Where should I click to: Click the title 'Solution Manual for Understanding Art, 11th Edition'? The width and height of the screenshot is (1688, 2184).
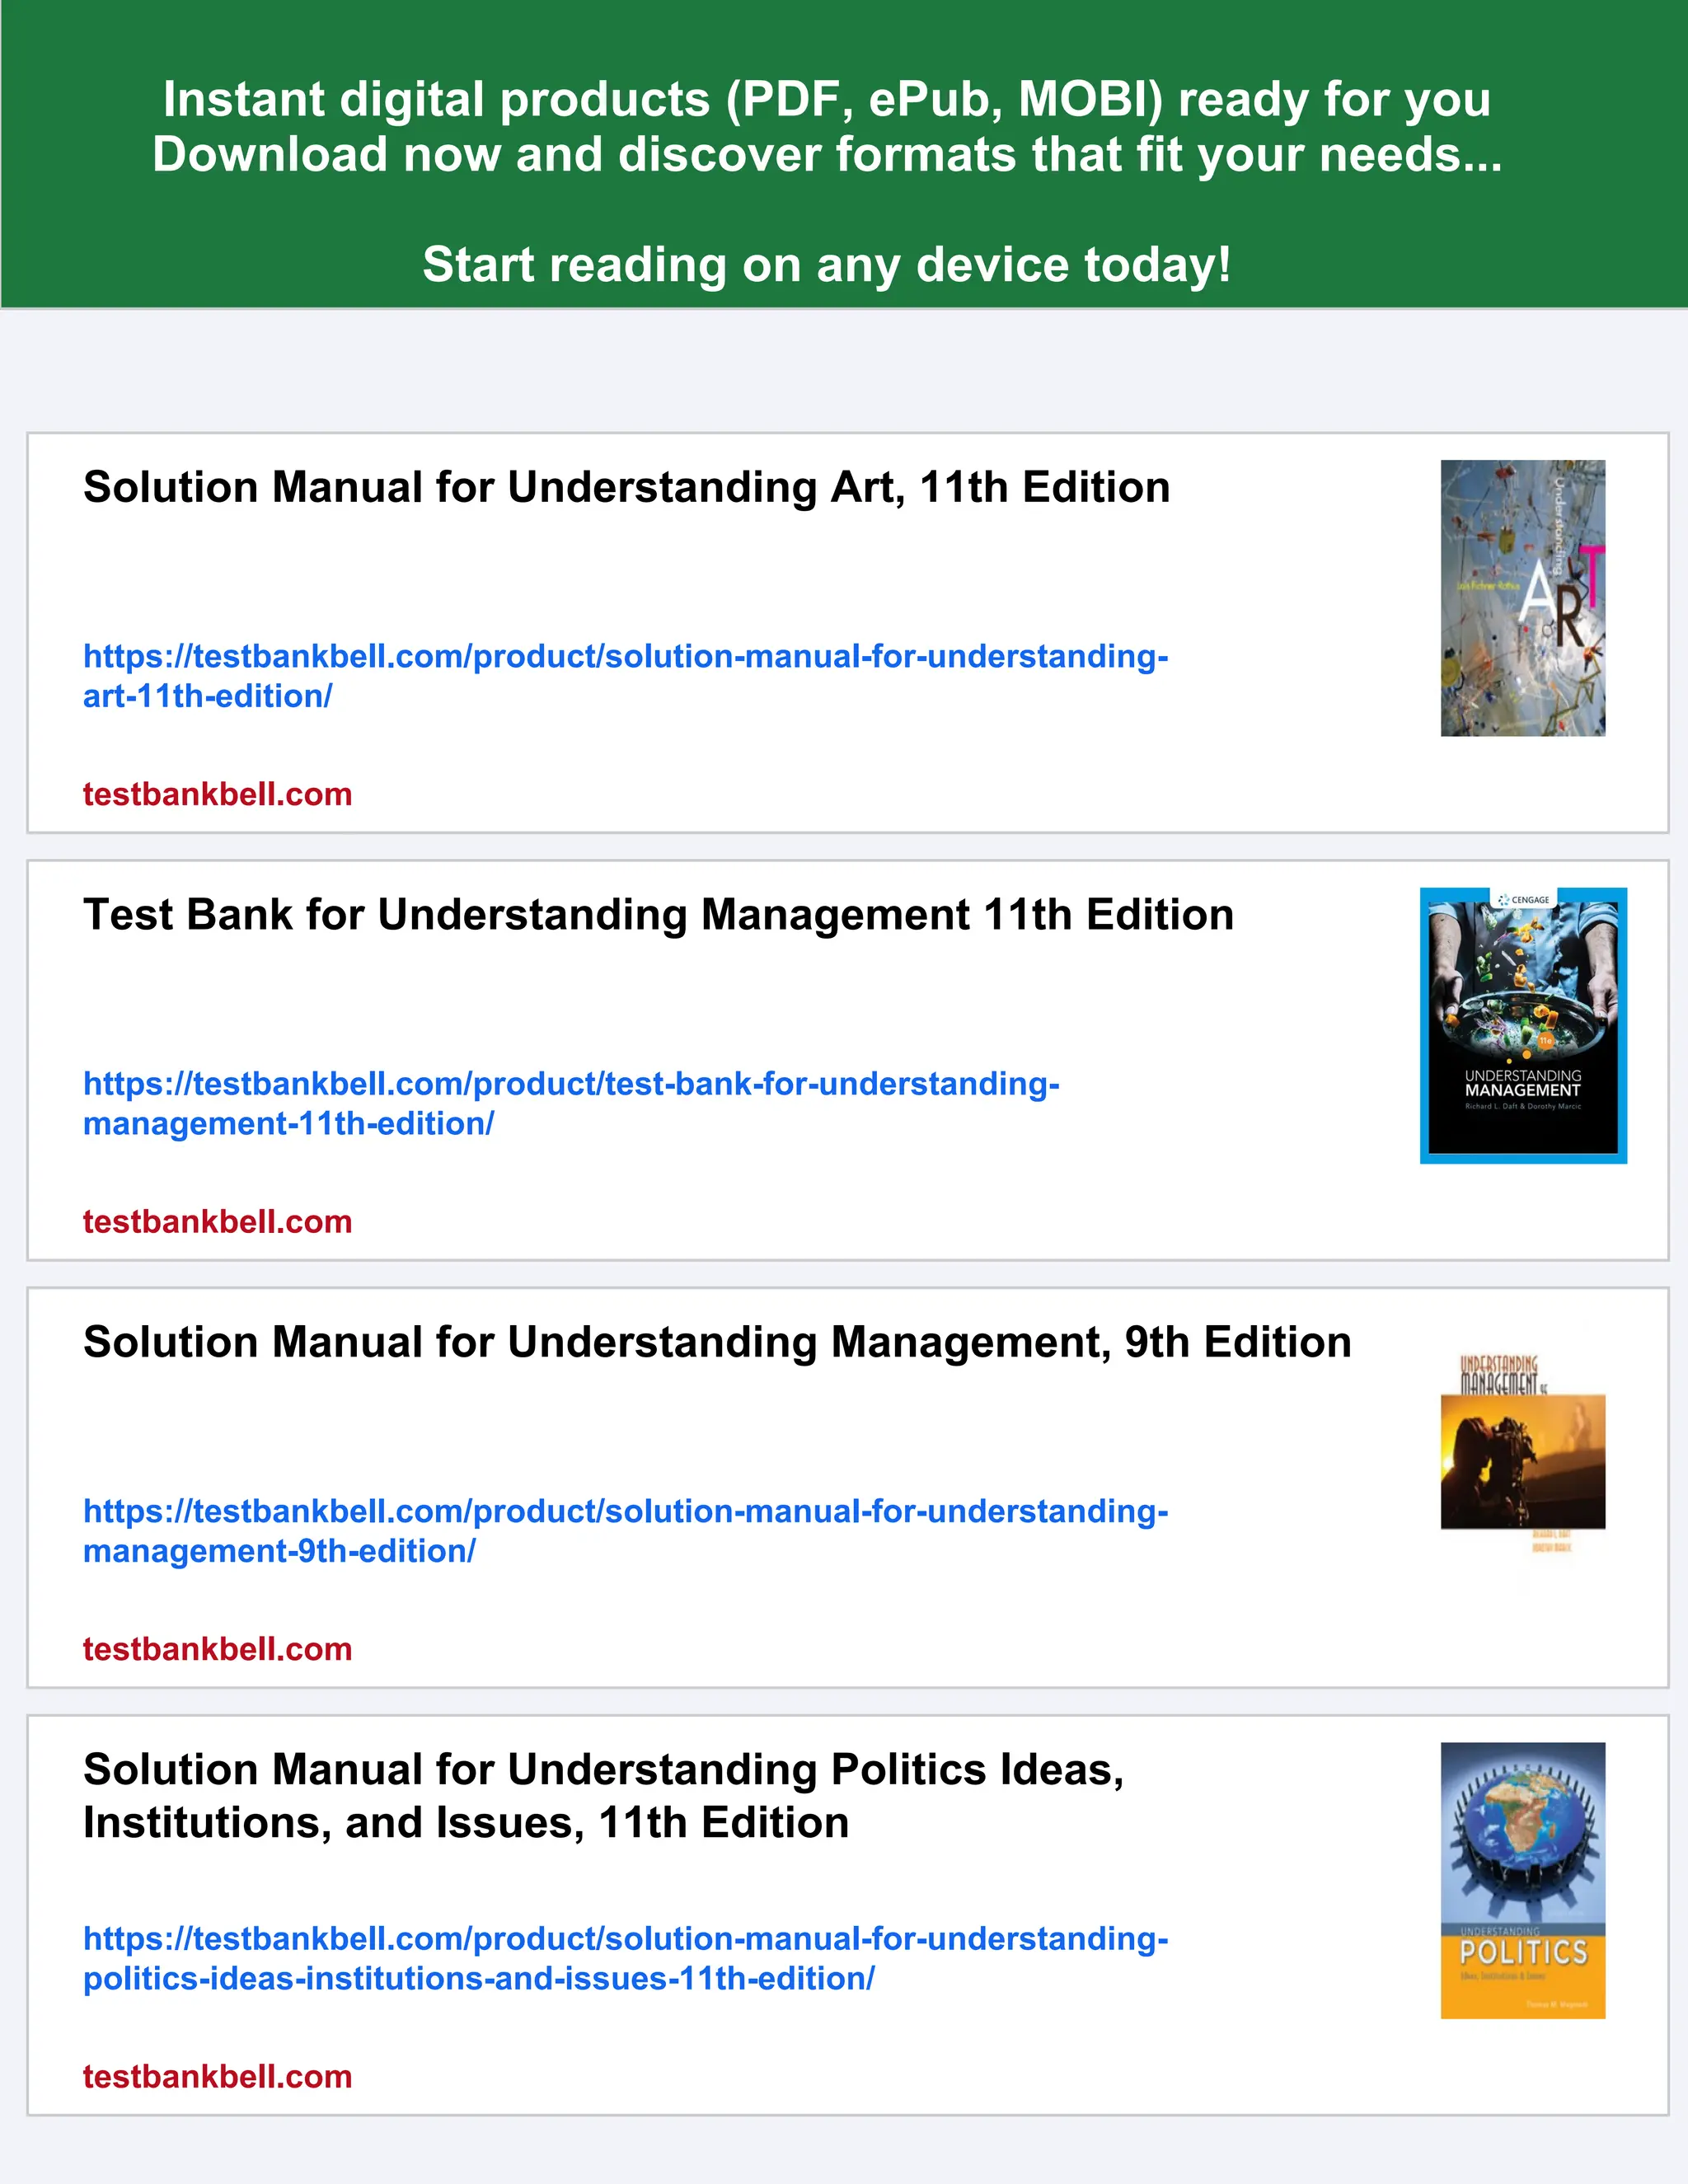pyautogui.click(x=627, y=488)
